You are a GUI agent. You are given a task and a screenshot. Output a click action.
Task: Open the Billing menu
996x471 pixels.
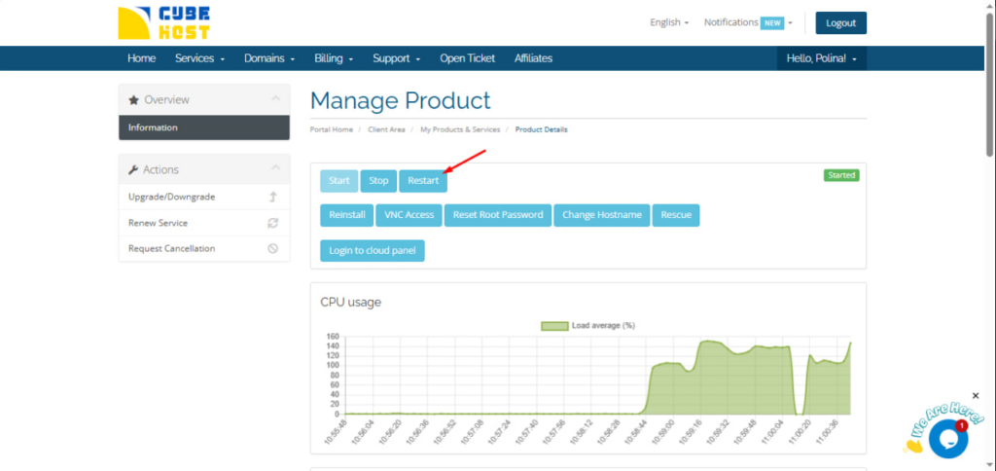coord(334,58)
